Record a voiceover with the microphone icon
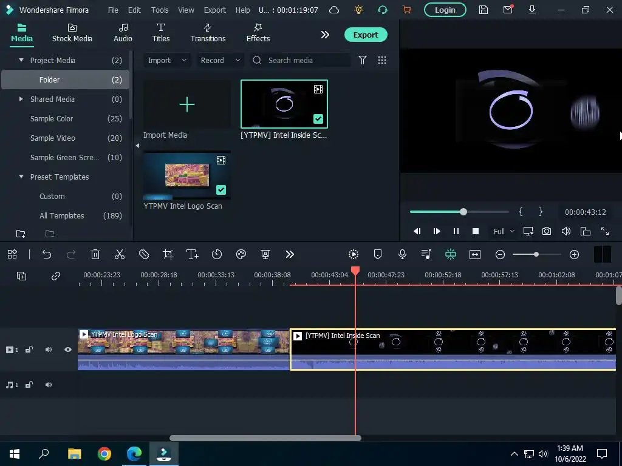This screenshot has height=466, width=622. (402, 254)
